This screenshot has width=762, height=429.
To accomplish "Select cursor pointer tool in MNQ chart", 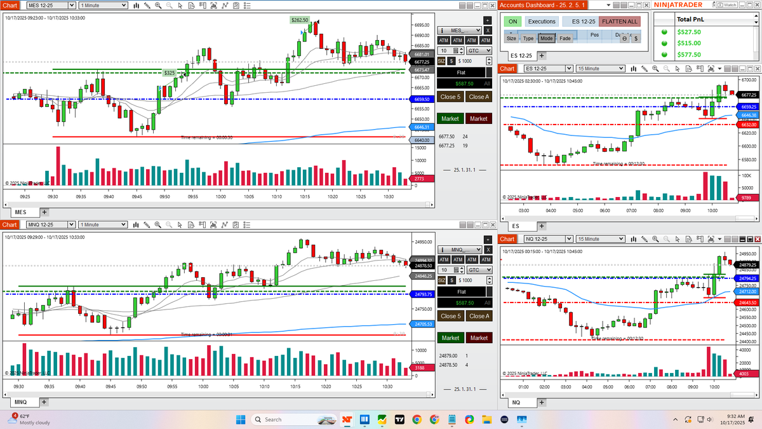I will pyautogui.click(x=180, y=224).
